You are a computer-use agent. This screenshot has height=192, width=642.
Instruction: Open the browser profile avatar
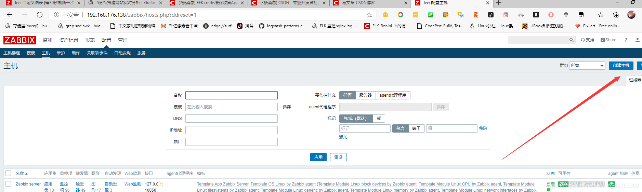coord(631,15)
